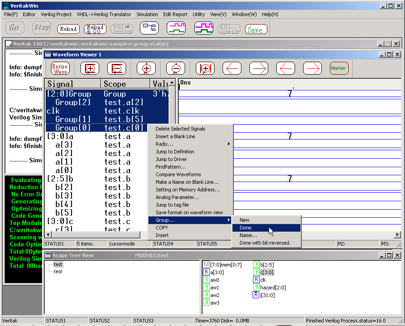The height and width of the screenshot is (326, 405).
Task: Click Delete Selected Signals
Action: [190, 129]
